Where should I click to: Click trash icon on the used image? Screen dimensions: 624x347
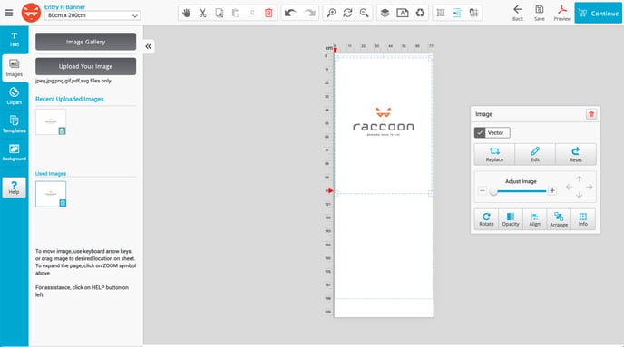63,203
